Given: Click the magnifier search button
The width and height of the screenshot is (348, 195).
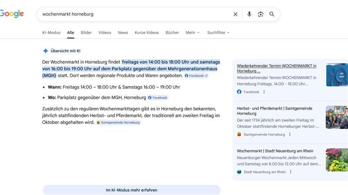Looking at the screenshot, I should [x=271, y=14].
